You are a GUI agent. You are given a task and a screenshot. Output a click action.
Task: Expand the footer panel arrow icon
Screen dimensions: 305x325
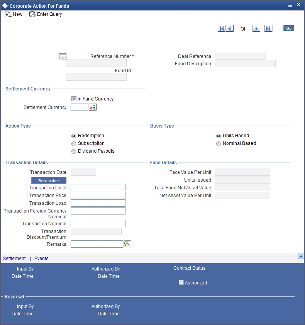301,256
